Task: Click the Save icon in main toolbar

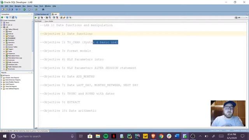Action: (x=9, y=9)
